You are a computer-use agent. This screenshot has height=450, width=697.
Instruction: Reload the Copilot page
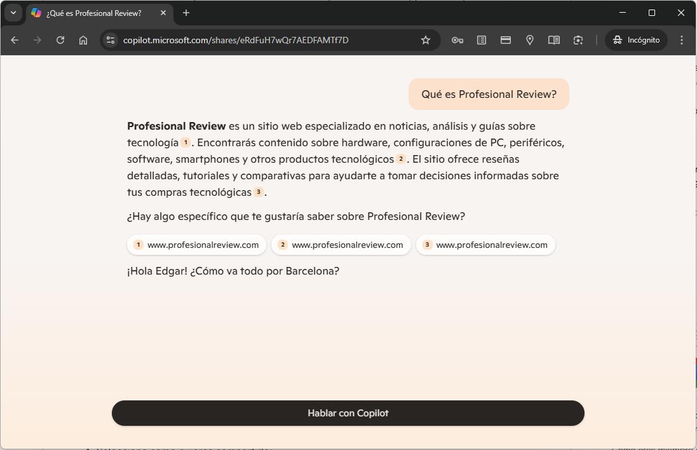point(60,40)
